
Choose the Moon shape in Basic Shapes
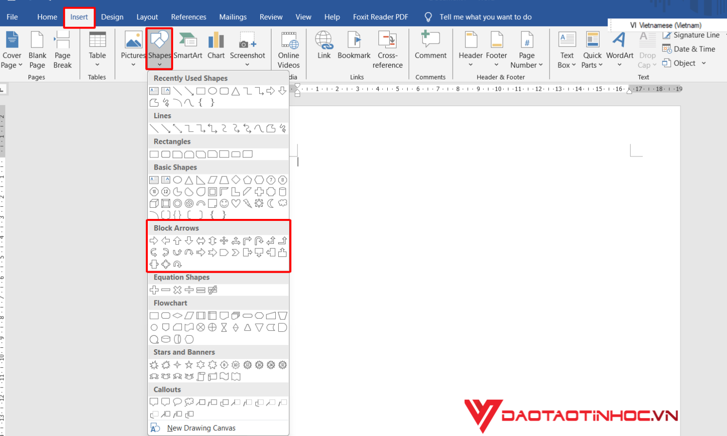pyautogui.click(x=271, y=203)
